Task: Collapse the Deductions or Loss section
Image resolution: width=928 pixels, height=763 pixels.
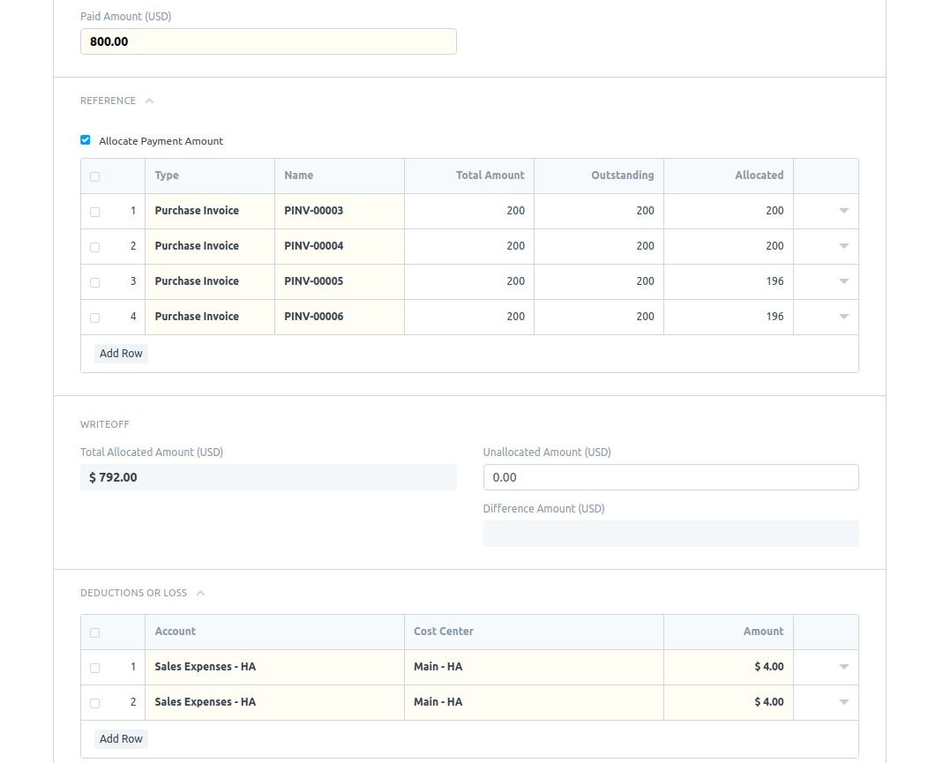Action: [200, 593]
